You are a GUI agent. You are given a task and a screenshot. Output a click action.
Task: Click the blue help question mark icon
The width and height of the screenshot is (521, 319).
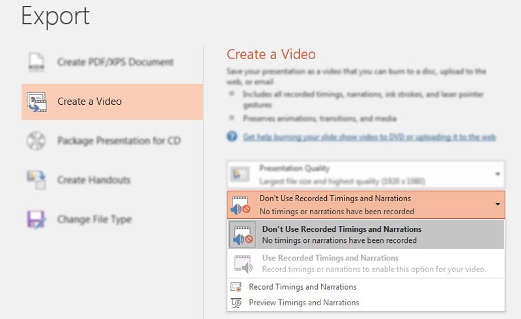point(232,137)
